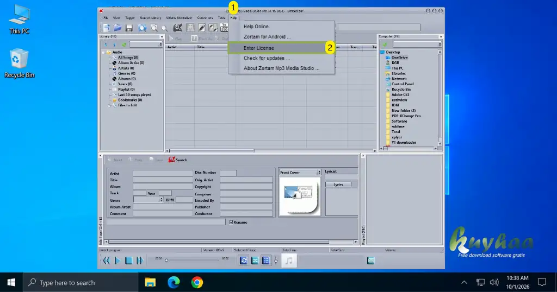Viewport: 557px width, 292px height.
Task: Click the magnifier over page toolbar icon
Action: (154, 28)
